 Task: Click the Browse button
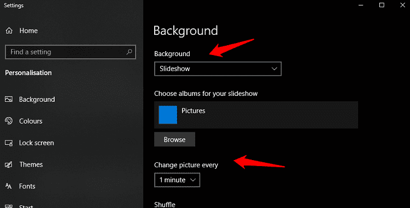pos(175,139)
